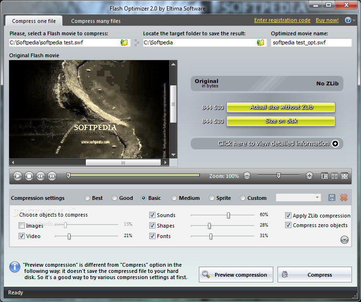The image size is (361, 302).
Task: Click the Actual size without ZLib bar
Action: [x=281, y=107]
